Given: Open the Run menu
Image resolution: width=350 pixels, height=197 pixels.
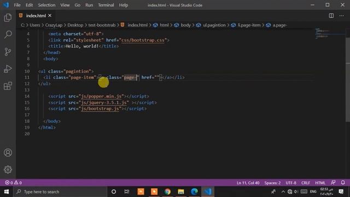Looking at the screenshot, I should 89,5.
